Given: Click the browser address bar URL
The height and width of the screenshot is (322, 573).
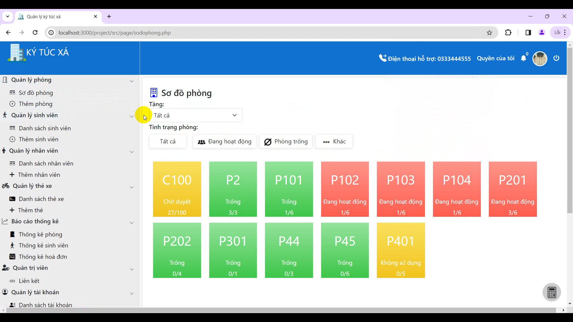Looking at the screenshot, I should point(115,33).
